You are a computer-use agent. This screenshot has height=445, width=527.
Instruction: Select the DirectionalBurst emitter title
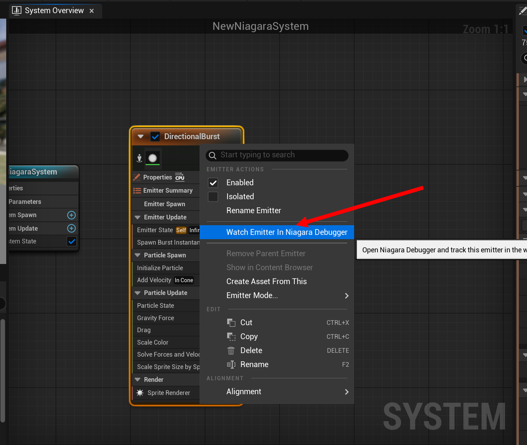point(192,136)
